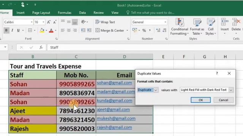243x136 pixels.
Task: Click OK in Duplicate Values dialog
Action: click(200, 100)
